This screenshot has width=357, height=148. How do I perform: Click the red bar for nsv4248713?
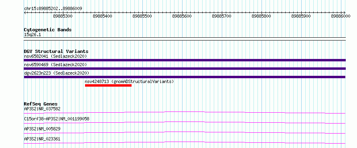(x=108, y=85)
